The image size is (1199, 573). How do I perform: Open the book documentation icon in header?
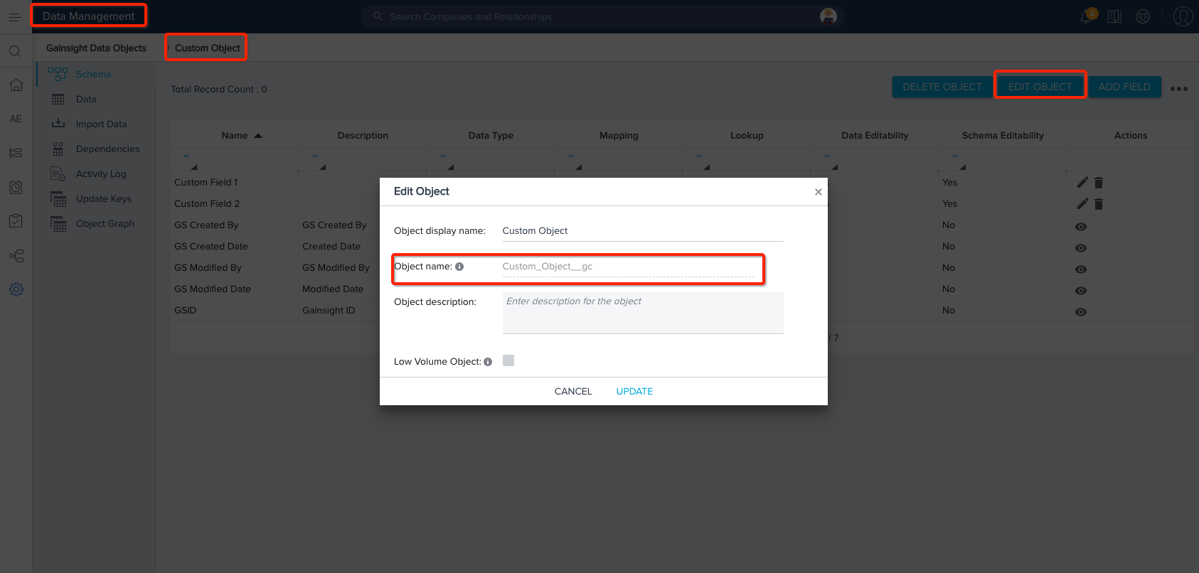pyautogui.click(x=1114, y=16)
